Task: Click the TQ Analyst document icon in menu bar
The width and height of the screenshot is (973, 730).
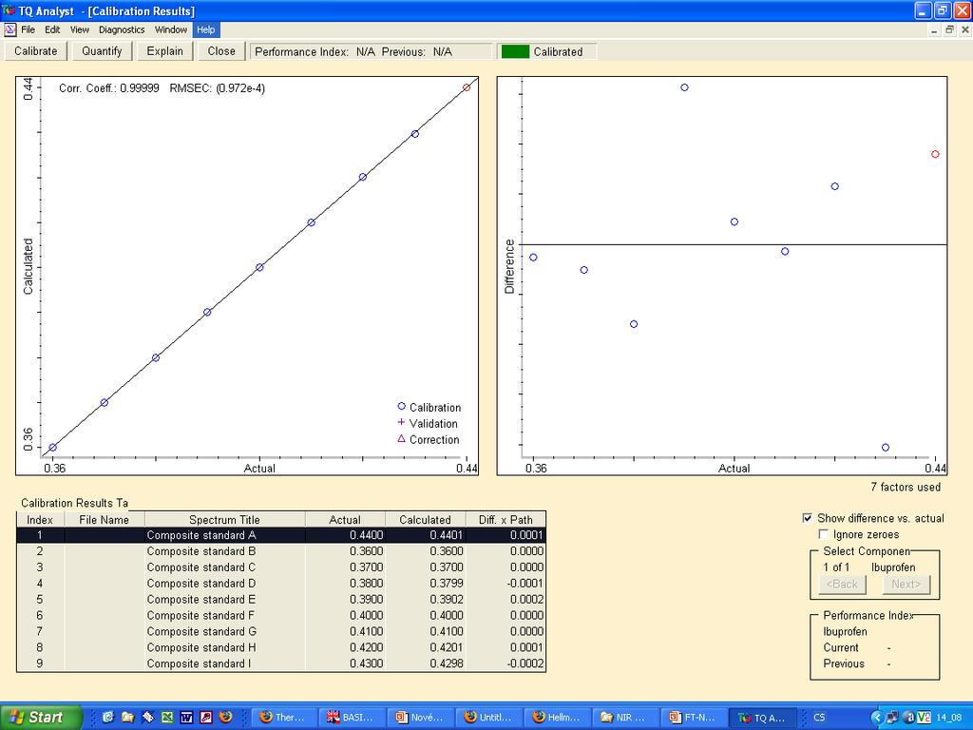Action: [x=10, y=29]
